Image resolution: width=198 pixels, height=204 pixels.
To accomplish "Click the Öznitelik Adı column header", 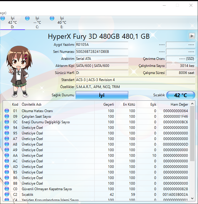I will click(31, 104).
